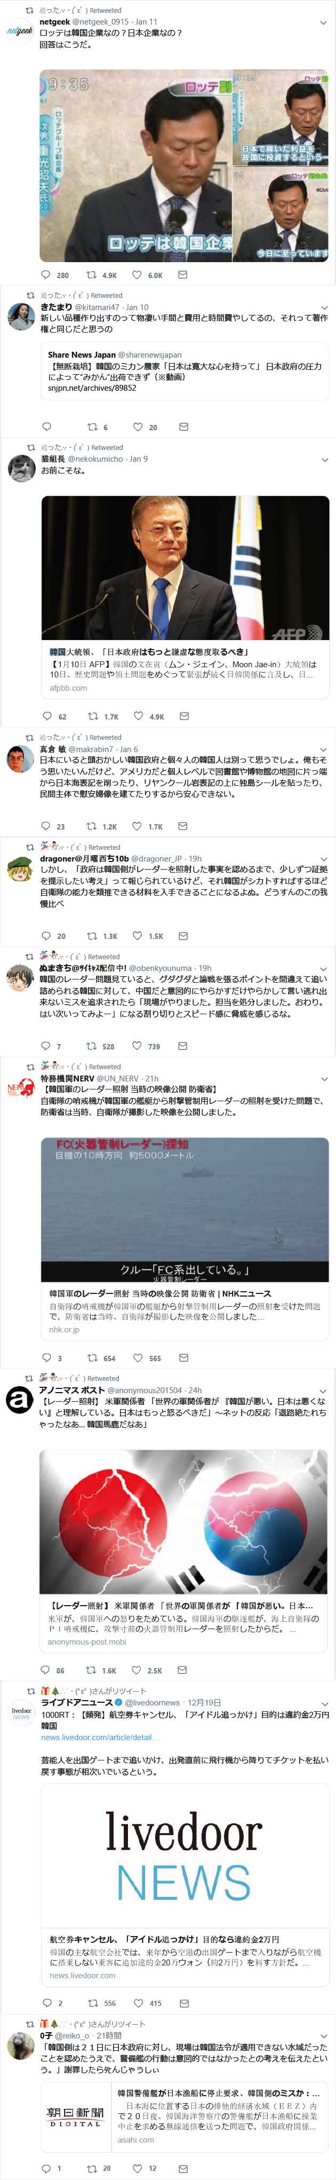Viewport: 336px width, 2180px height.
Task: Send netgeek tweet via direct message icon
Action: pyautogui.click(x=183, y=275)
